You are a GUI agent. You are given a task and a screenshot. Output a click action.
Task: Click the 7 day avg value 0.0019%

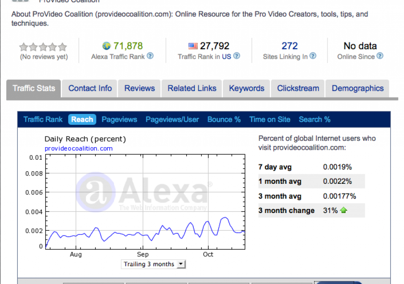(x=338, y=167)
